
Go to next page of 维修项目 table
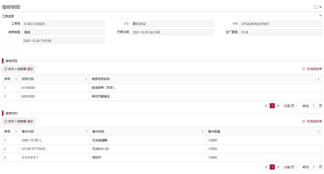pyautogui.click(x=278, y=106)
